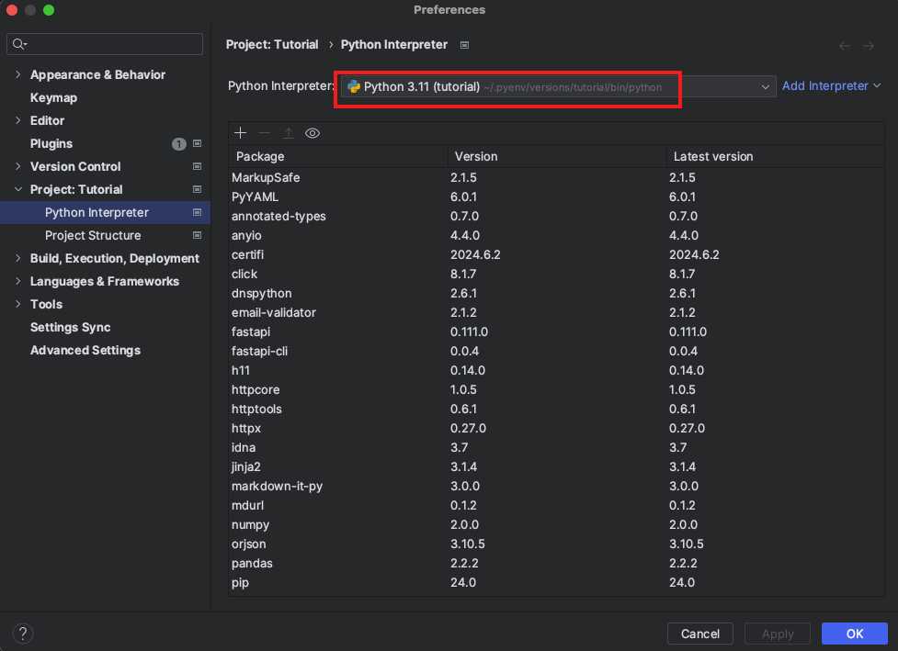Click the back navigation arrow

pos(844,46)
